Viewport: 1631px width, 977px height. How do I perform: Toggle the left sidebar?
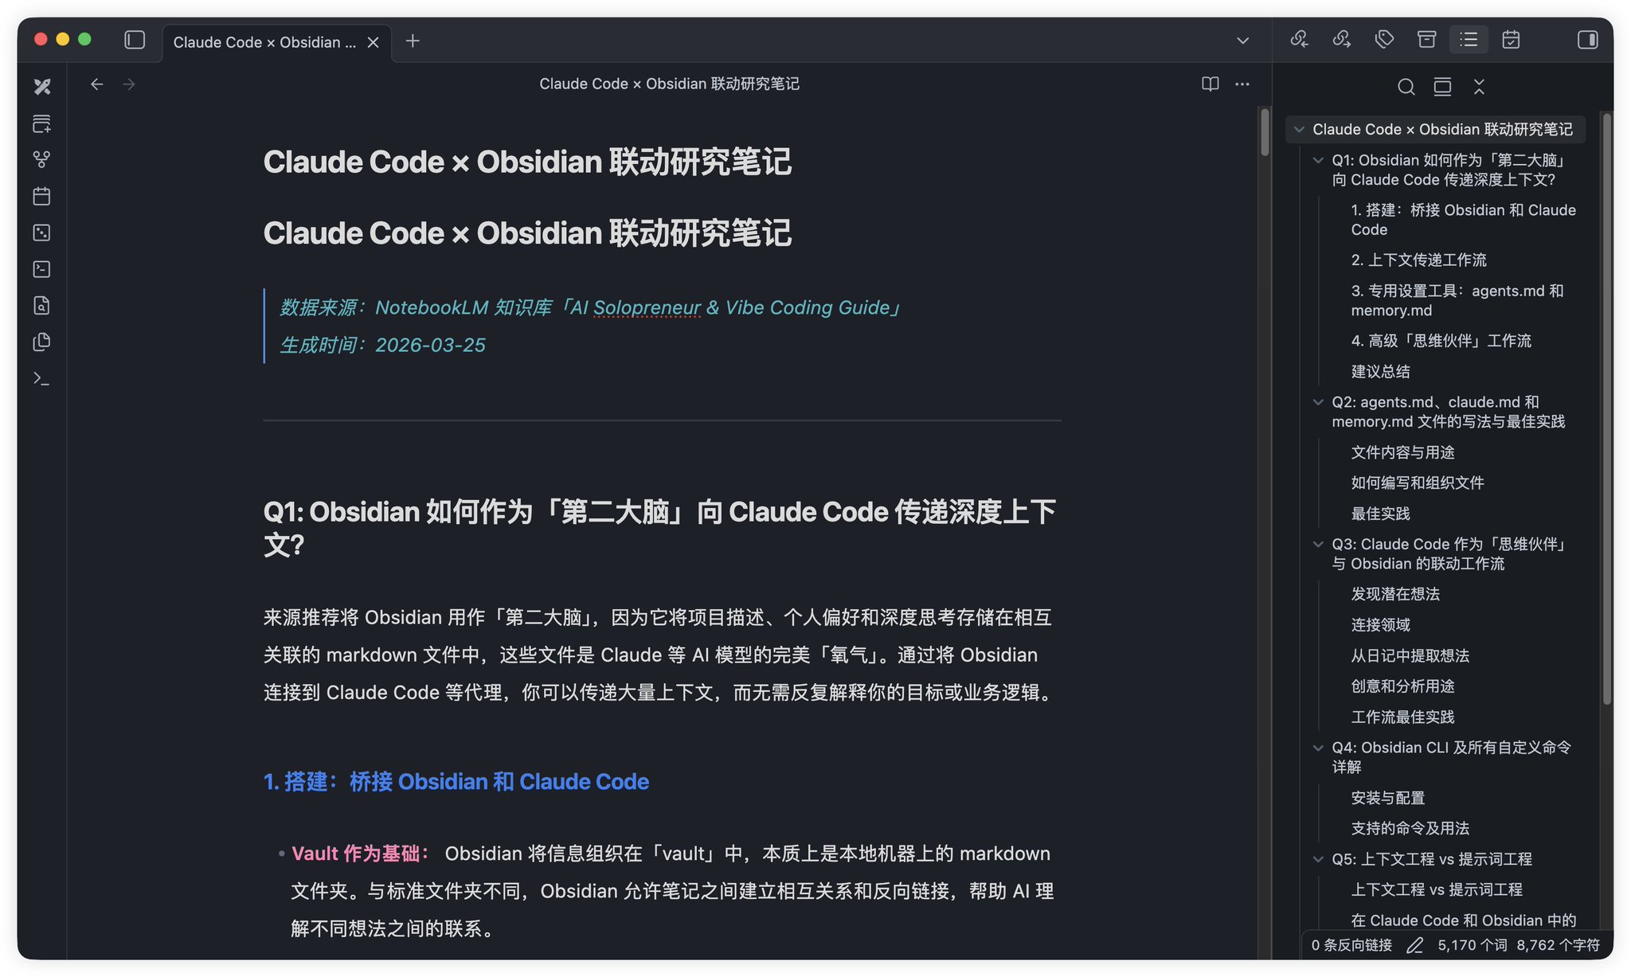135,40
